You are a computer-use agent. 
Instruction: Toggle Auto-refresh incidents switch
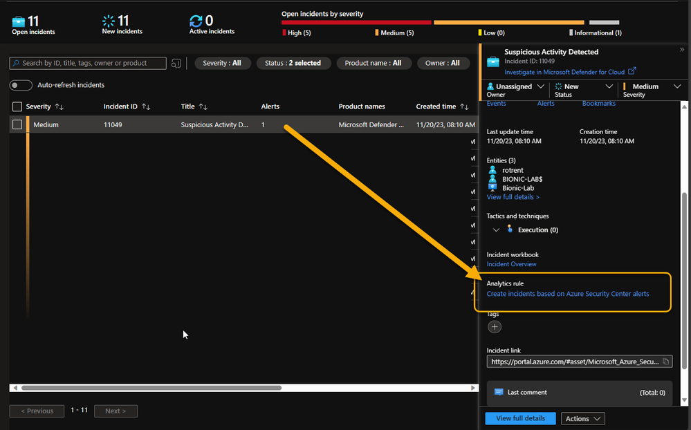click(21, 85)
